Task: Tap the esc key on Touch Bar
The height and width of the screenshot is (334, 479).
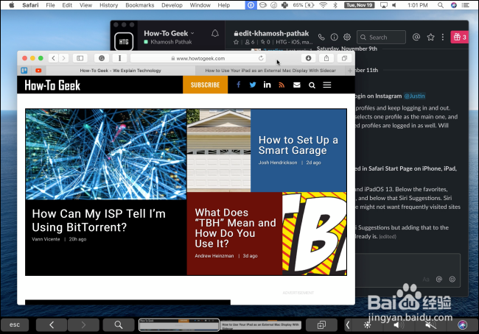Action: 15,324
